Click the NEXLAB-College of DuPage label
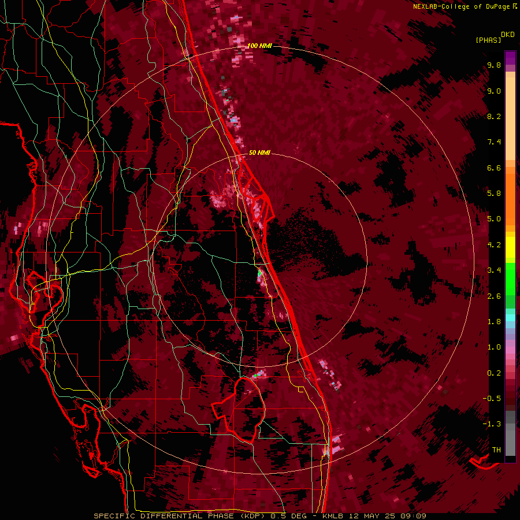This screenshot has height=520, width=520. pyautogui.click(x=461, y=6)
